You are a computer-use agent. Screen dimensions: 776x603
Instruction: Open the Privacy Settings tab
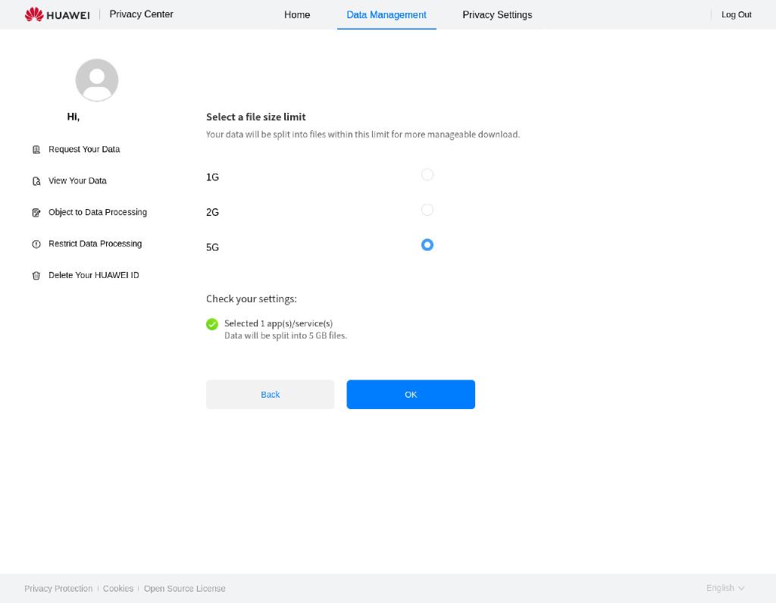497,14
